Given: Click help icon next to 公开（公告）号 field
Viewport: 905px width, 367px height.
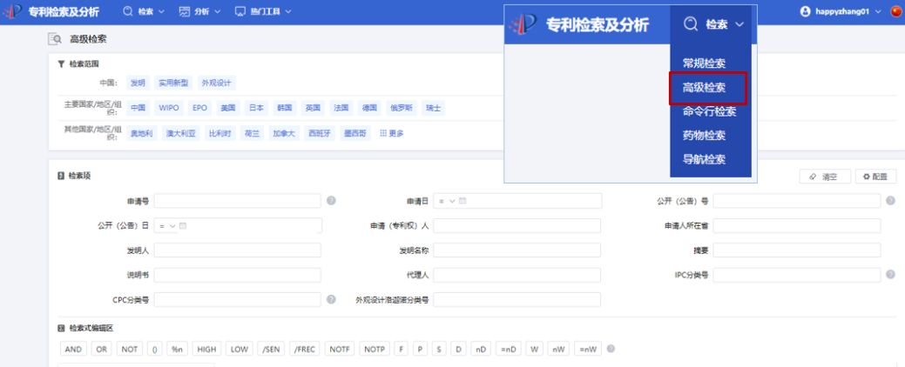Looking at the screenshot, I should [890, 201].
